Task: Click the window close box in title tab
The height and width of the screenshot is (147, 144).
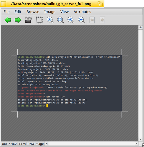Action: coord(4,4)
